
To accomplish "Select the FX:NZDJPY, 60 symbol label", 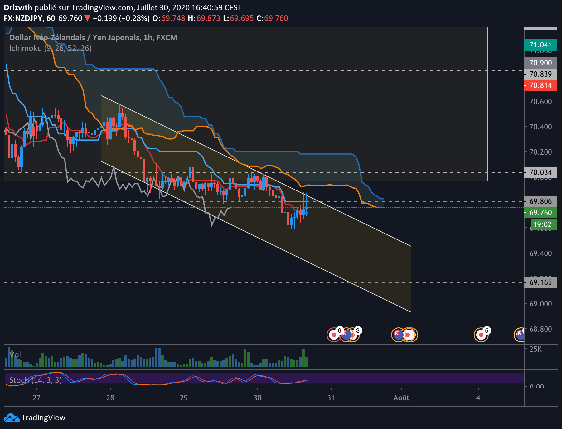I will point(30,18).
